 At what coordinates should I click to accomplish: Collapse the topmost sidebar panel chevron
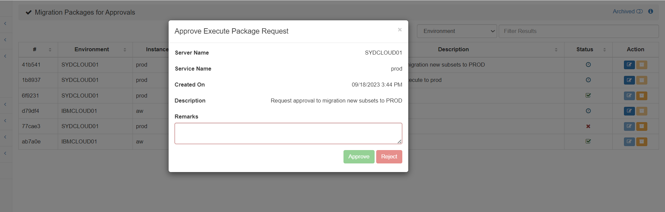click(x=5, y=24)
